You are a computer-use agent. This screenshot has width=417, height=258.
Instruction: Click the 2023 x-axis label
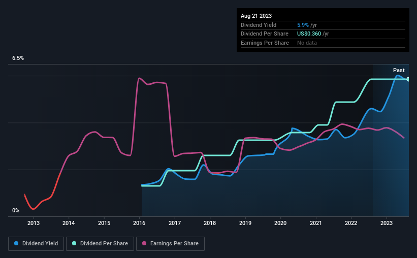point(387,223)
